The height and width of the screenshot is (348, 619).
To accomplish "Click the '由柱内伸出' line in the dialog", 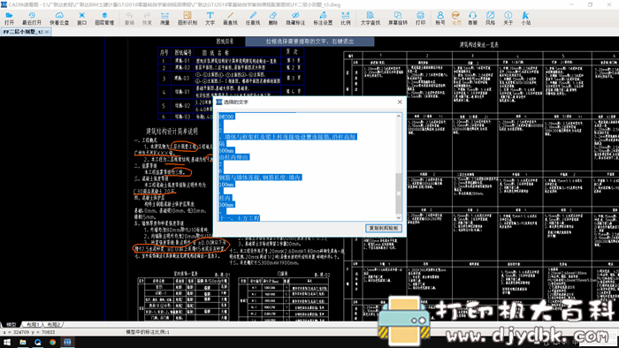I will point(234,157).
